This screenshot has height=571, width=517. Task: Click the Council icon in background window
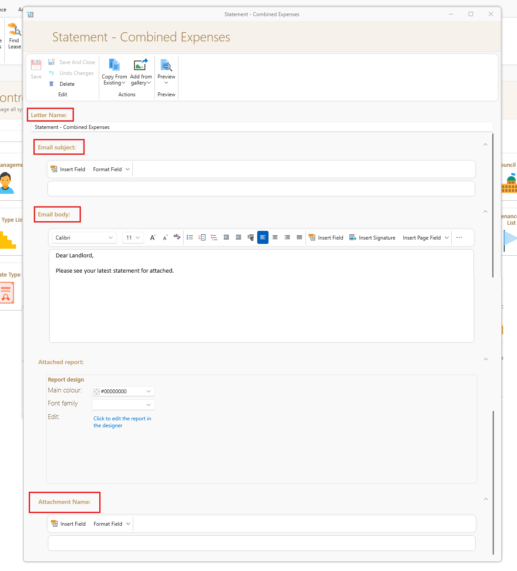[510, 183]
